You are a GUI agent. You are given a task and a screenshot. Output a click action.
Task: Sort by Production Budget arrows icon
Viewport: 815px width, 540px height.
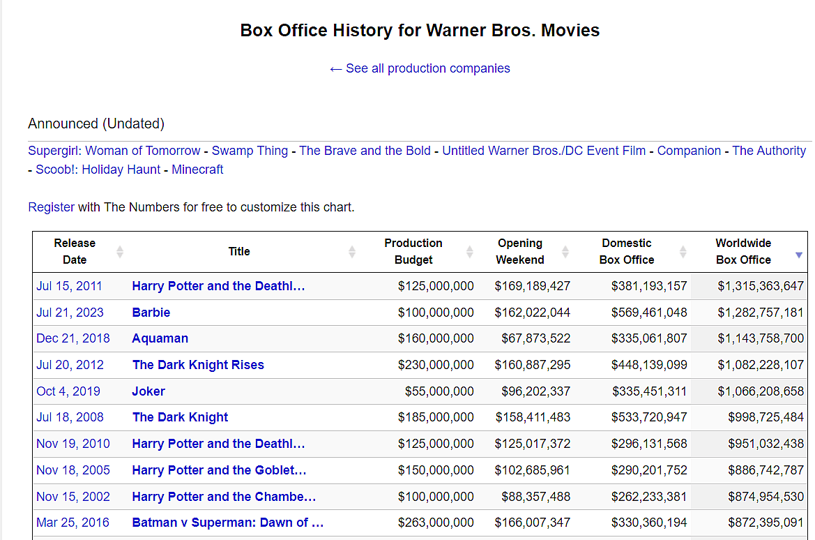coord(470,252)
